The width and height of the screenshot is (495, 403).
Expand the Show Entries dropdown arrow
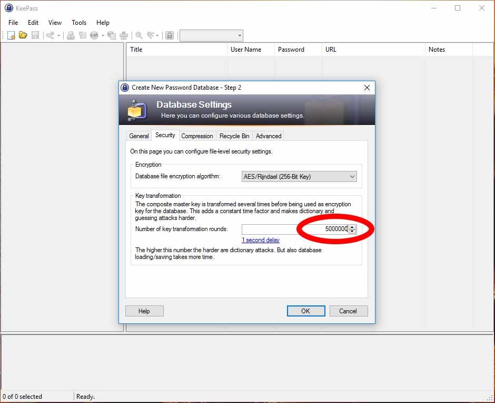coord(157,35)
